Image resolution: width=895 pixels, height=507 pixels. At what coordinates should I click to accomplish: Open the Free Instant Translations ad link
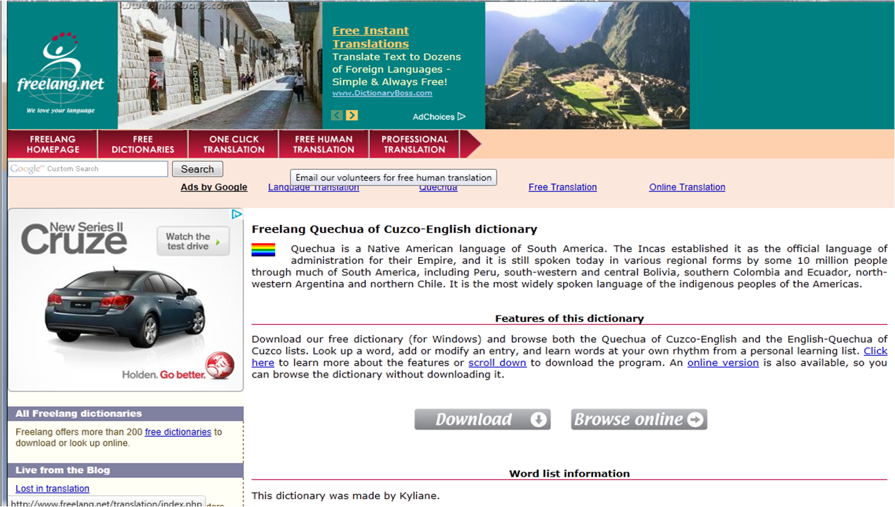pos(370,37)
